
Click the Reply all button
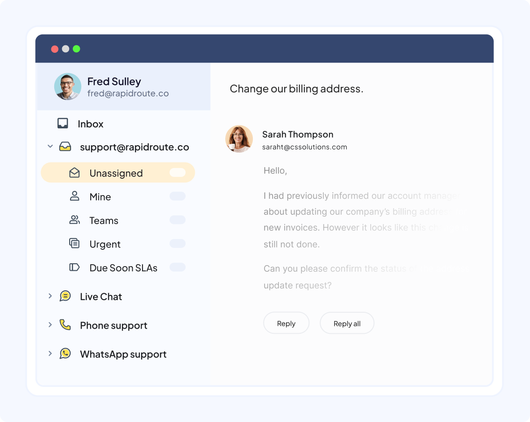[x=347, y=323]
